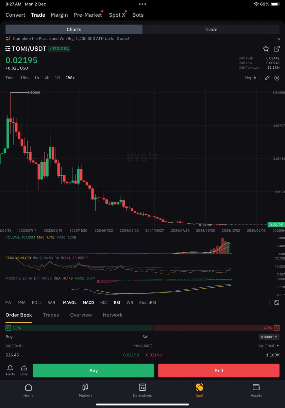Screen dimensions: 285x408
Task: Open Qty (TOMI) unit dropdown on right
Action: (269, 346)
